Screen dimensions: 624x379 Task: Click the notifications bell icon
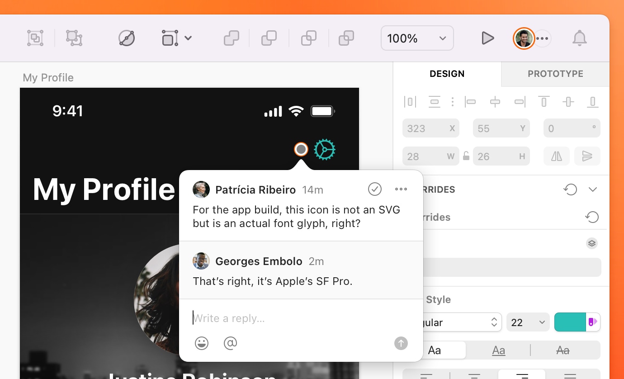click(x=579, y=38)
